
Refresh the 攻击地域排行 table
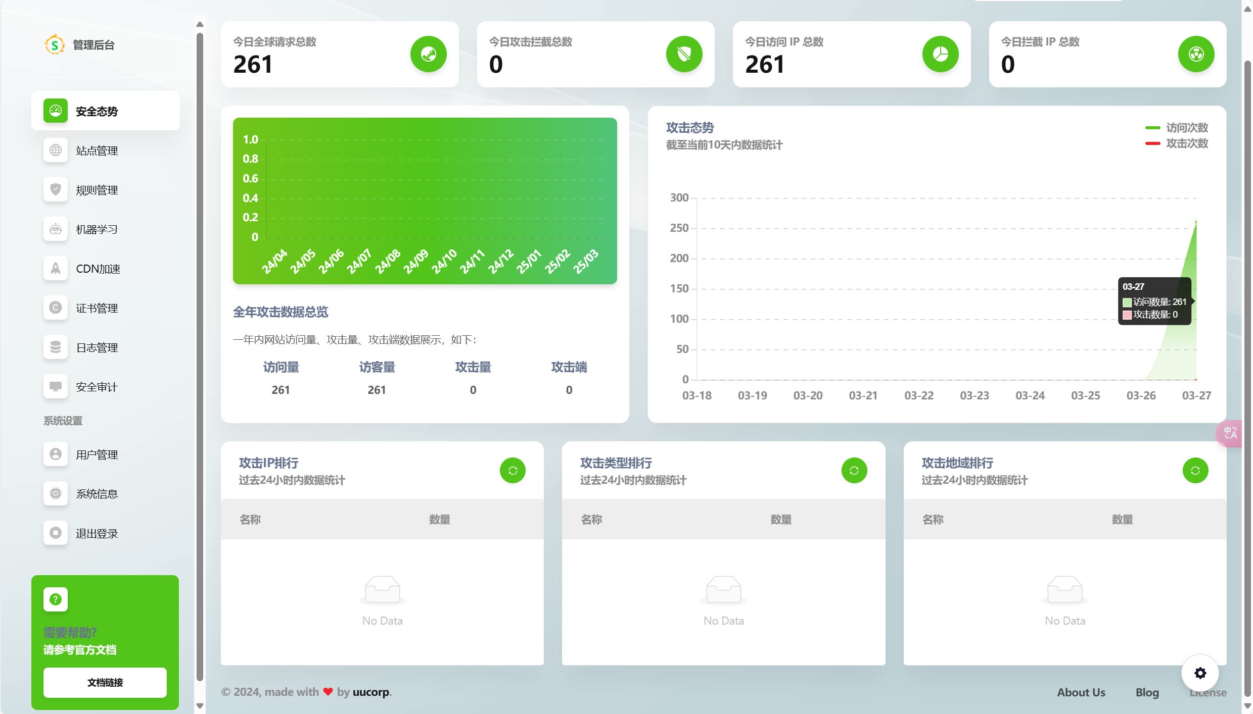pyautogui.click(x=1195, y=471)
